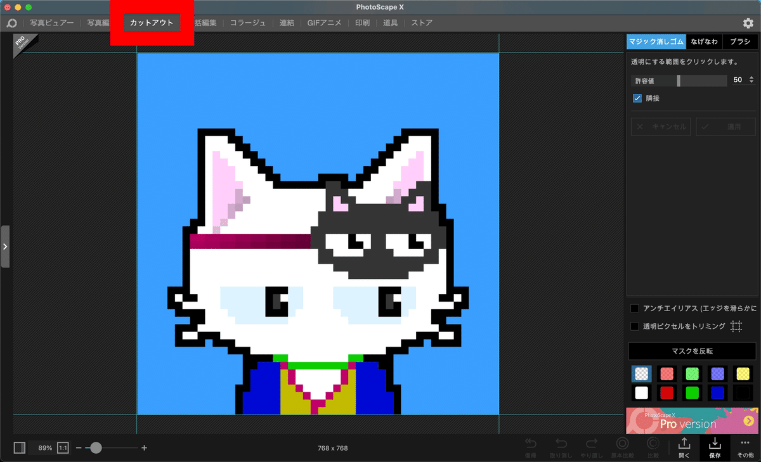The image size is (761, 462).
Task: Uncheck the 隣接 (contiguous) checkbox
Action: click(637, 98)
